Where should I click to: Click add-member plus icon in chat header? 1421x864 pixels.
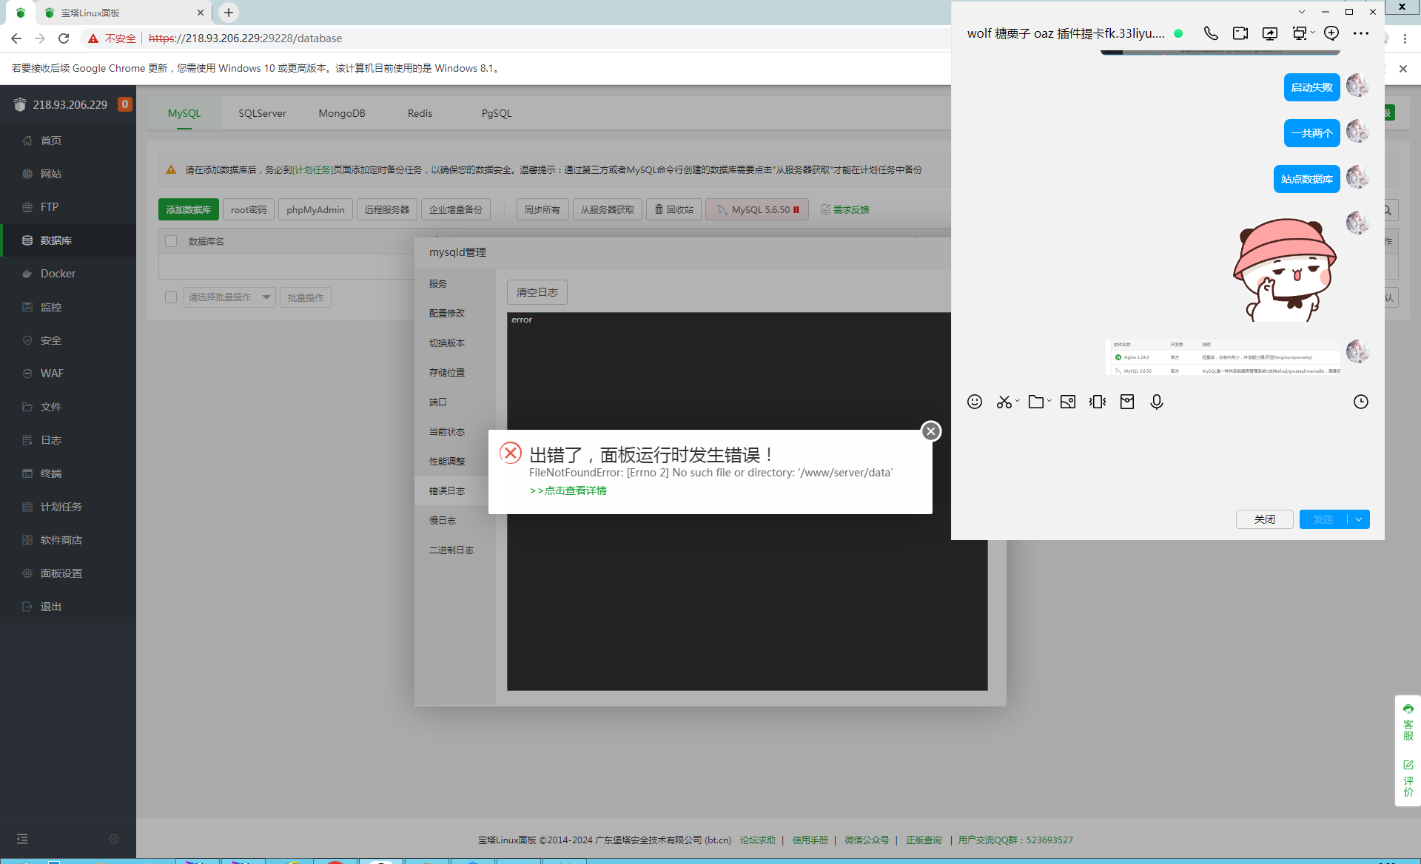tap(1331, 33)
